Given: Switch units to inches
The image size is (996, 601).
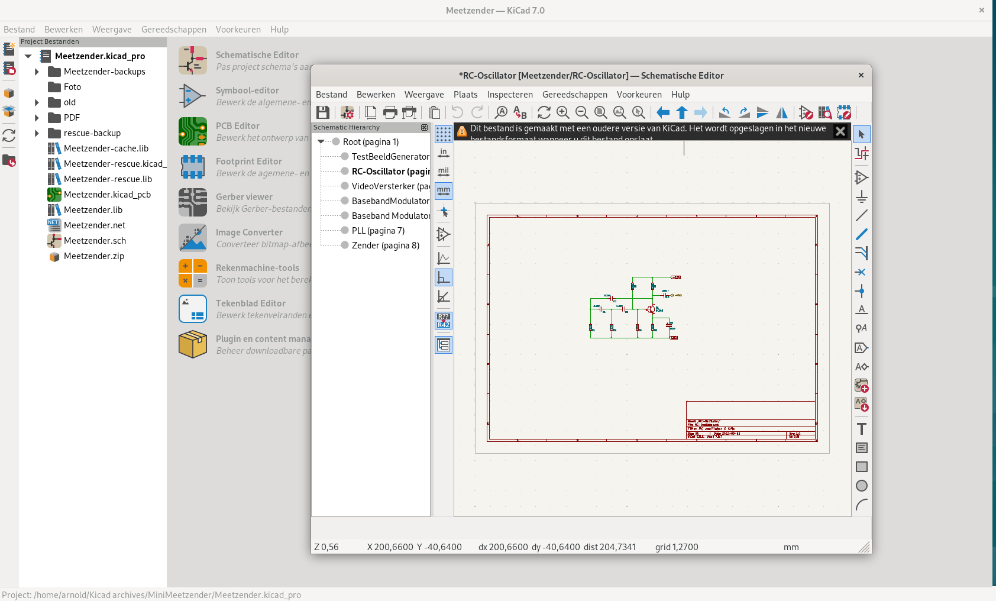Looking at the screenshot, I should click(x=444, y=153).
